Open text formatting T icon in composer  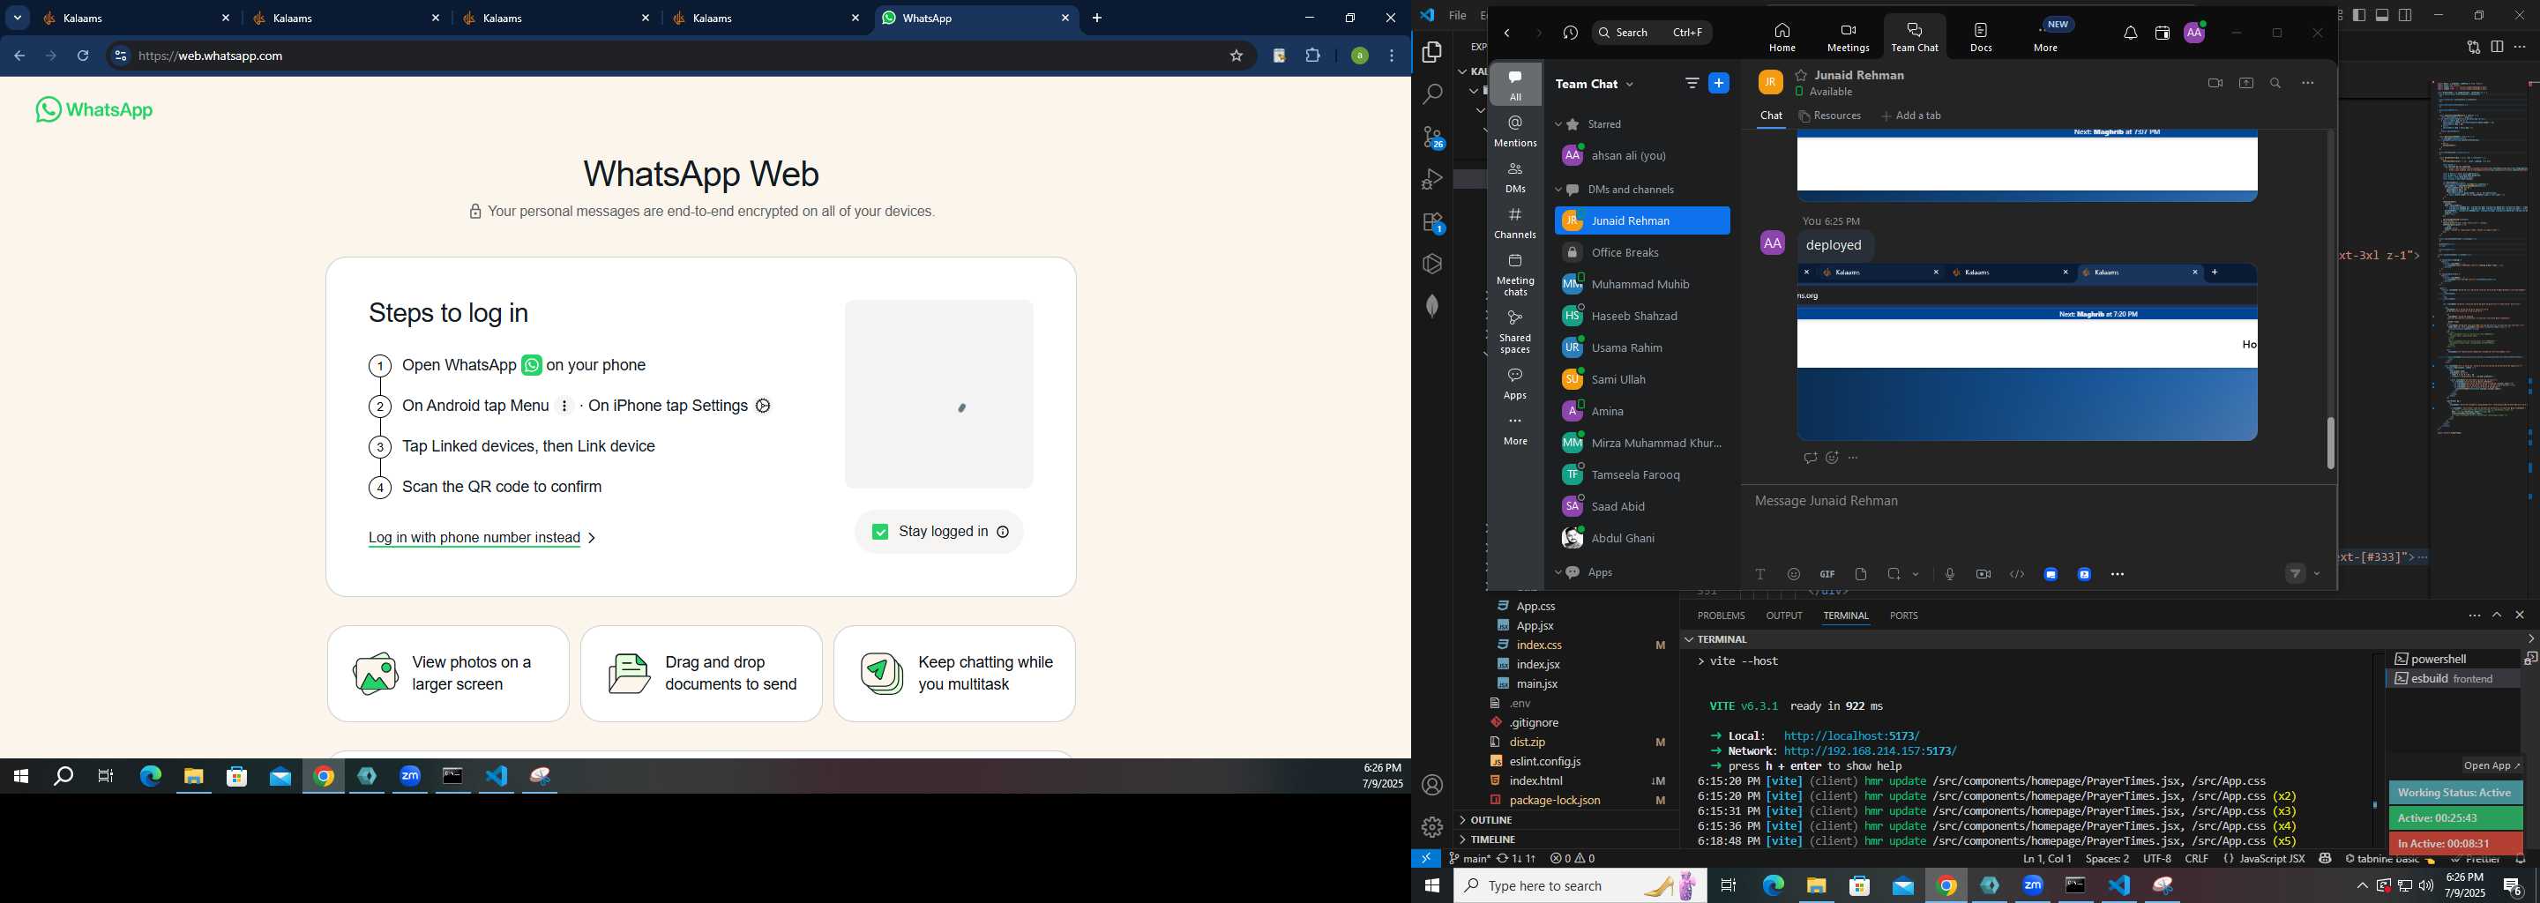pos(1760,574)
